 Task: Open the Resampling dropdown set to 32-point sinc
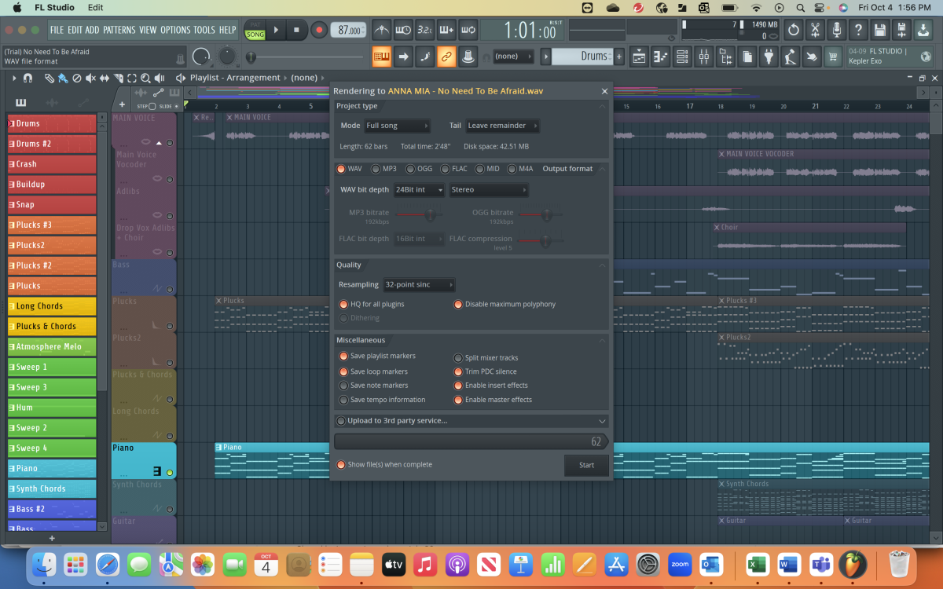coord(419,285)
